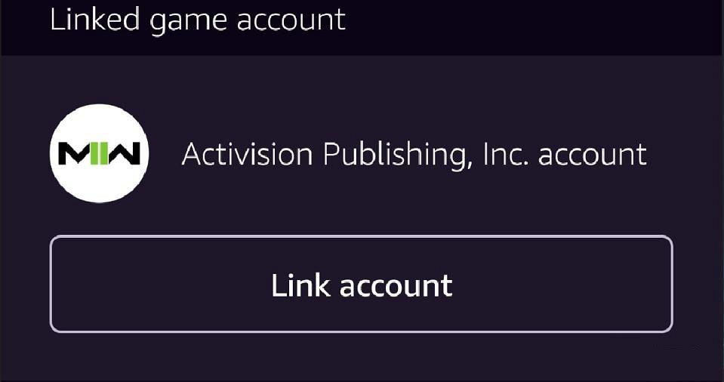Click the word "Link" in the button

coord(300,285)
